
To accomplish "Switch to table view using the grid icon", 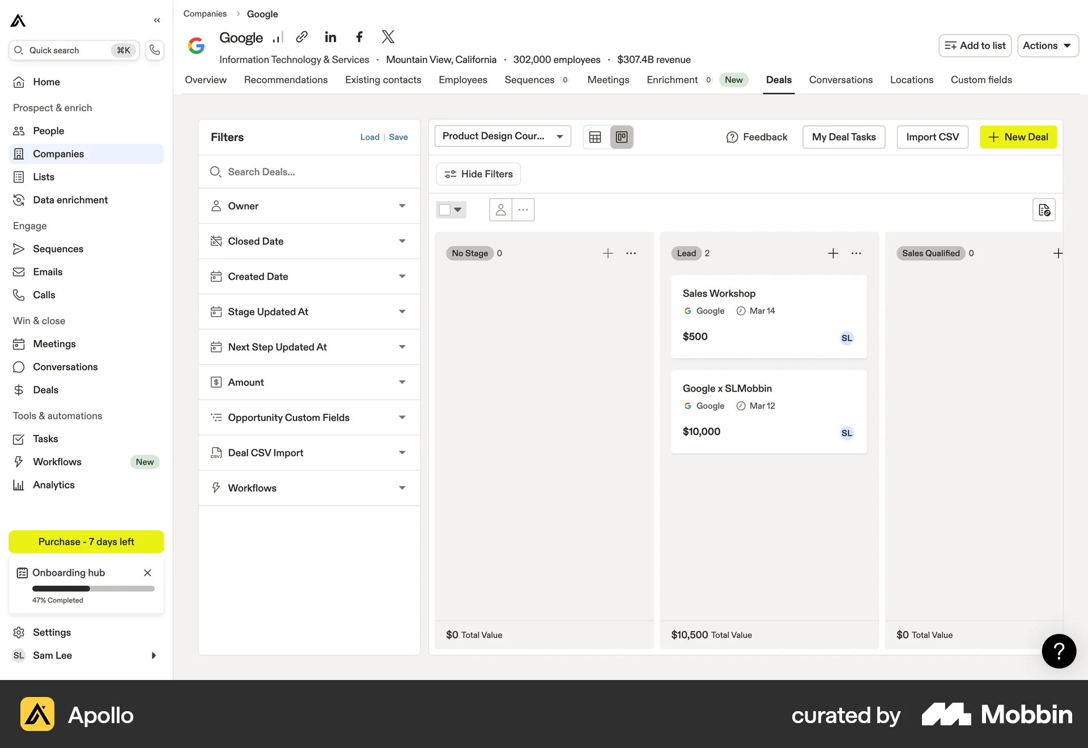I will coord(595,137).
